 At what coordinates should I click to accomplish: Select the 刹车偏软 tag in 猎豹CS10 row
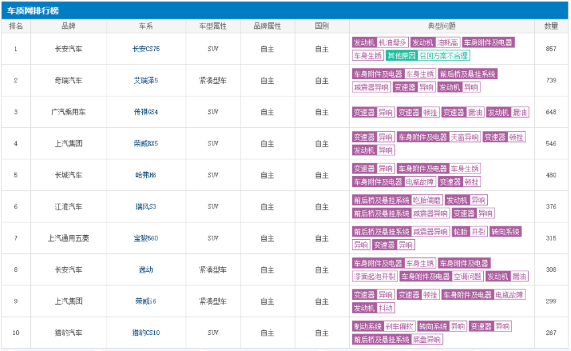(x=399, y=326)
